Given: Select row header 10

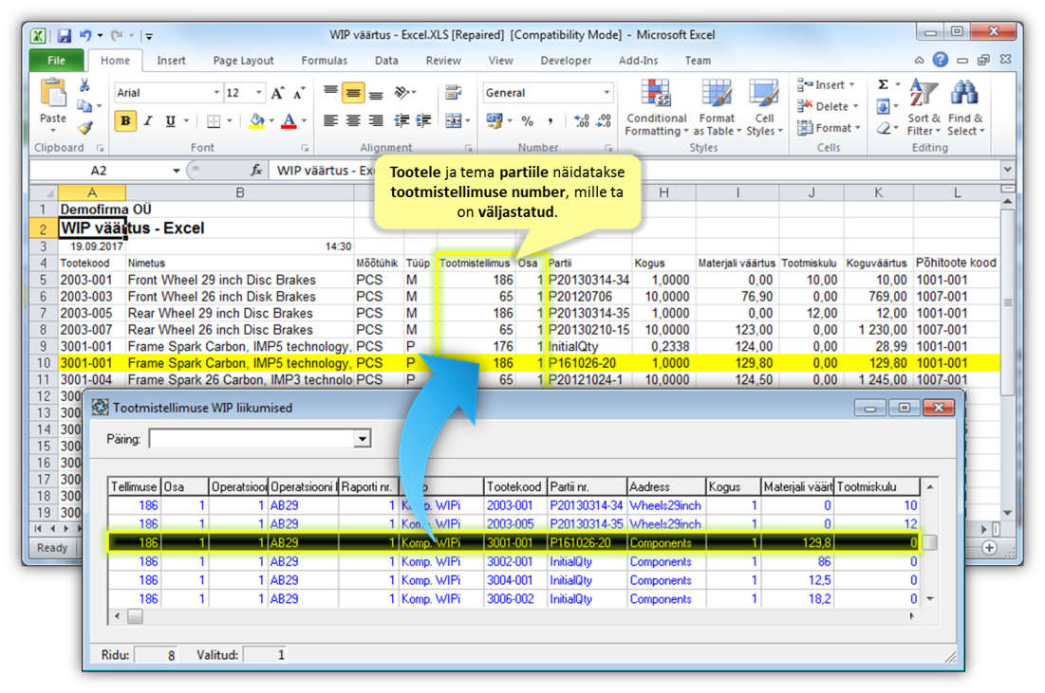Looking at the screenshot, I should pos(44,363).
